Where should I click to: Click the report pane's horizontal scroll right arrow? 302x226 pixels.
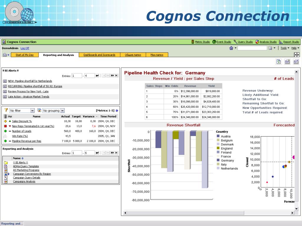[292, 213]
